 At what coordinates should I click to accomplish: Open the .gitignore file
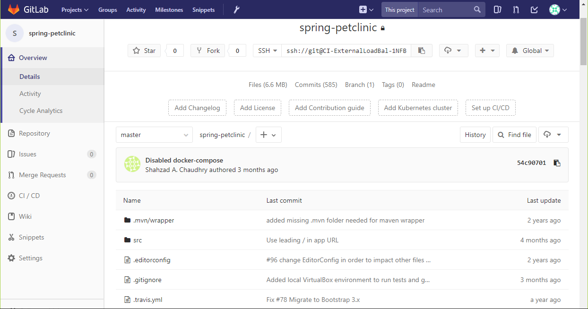point(147,280)
